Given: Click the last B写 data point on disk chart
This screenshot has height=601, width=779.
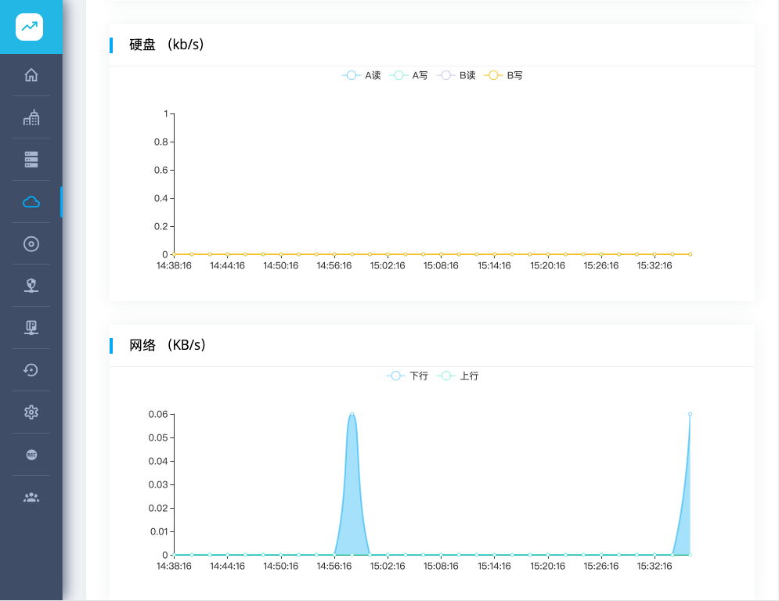Looking at the screenshot, I should pos(690,254).
